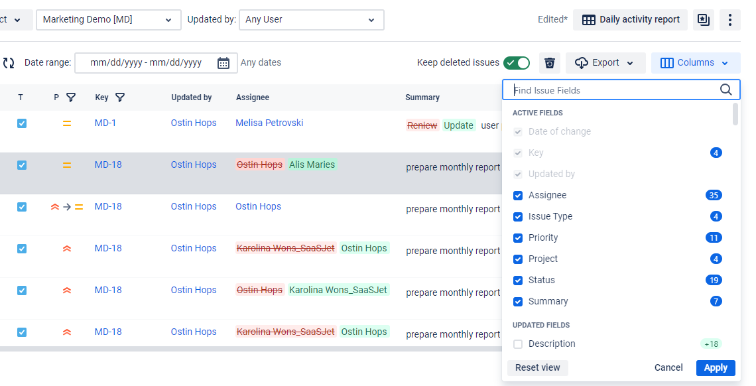Click the Apply button in the fields panel
This screenshot has width=756, height=386.
pyautogui.click(x=716, y=367)
